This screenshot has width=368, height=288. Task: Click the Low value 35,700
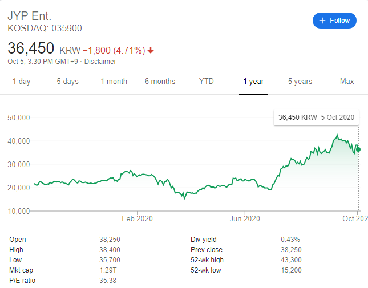pyautogui.click(x=110, y=260)
